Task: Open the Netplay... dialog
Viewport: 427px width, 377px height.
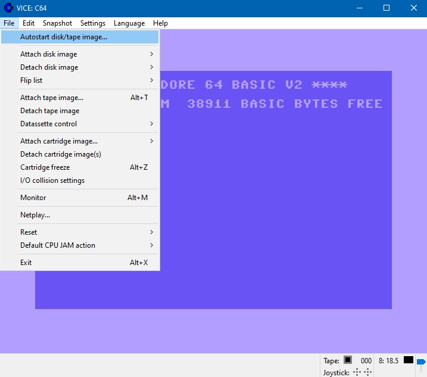Action: 80,215
